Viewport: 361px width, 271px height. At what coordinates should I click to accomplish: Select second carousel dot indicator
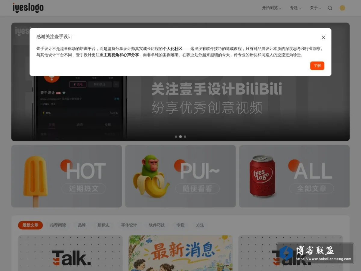click(x=180, y=137)
